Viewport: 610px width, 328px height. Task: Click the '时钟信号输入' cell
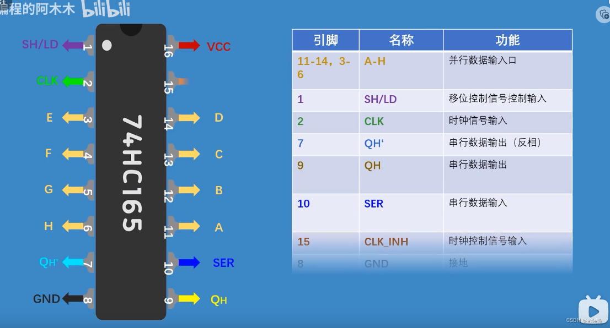[507, 123]
